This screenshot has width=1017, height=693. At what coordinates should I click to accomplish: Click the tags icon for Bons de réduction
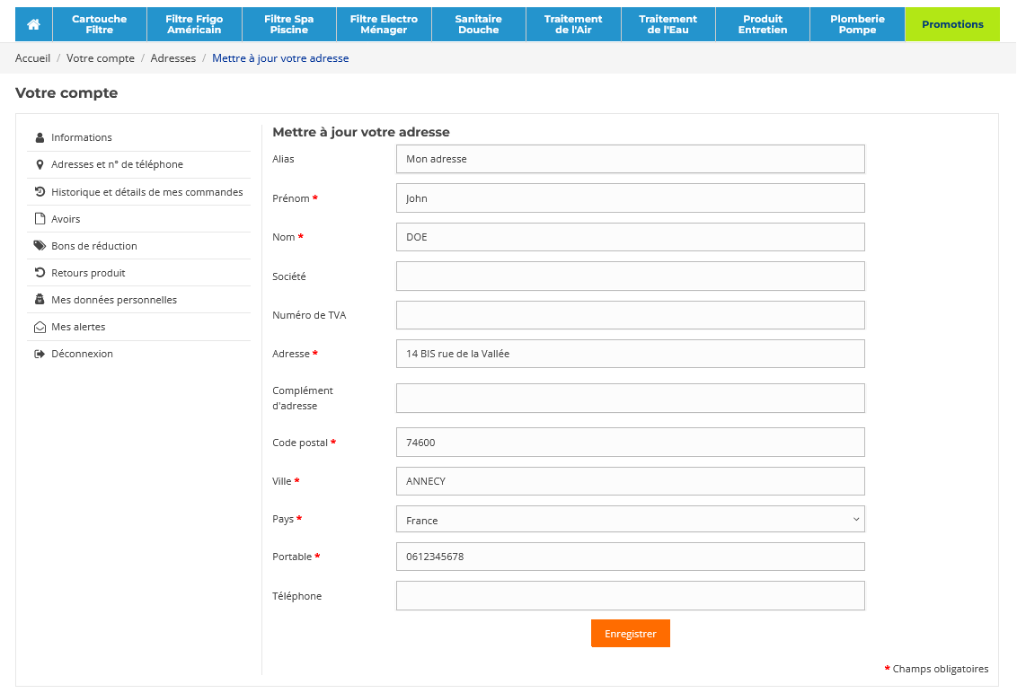pos(40,246)
